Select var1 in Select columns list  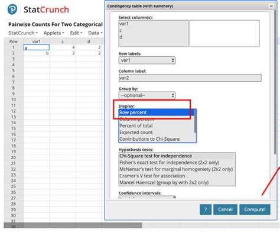coord(154,24)
